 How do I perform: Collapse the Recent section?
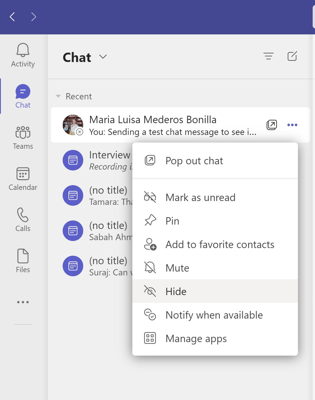coord(58,96)
